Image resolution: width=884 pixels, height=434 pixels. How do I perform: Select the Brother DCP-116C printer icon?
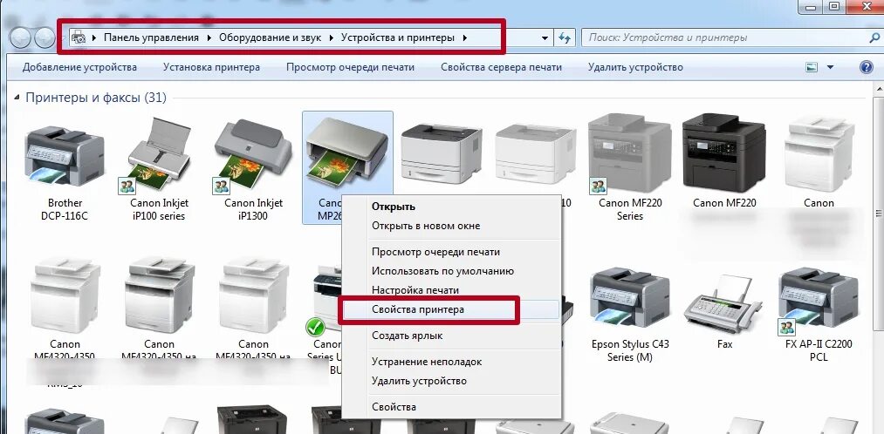pyautogui.click(x=65, y=157)
